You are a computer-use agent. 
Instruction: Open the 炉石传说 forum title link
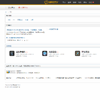click(x=85, y=52)
